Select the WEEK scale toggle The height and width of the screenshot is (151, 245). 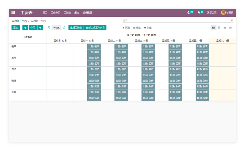point(57,28)
